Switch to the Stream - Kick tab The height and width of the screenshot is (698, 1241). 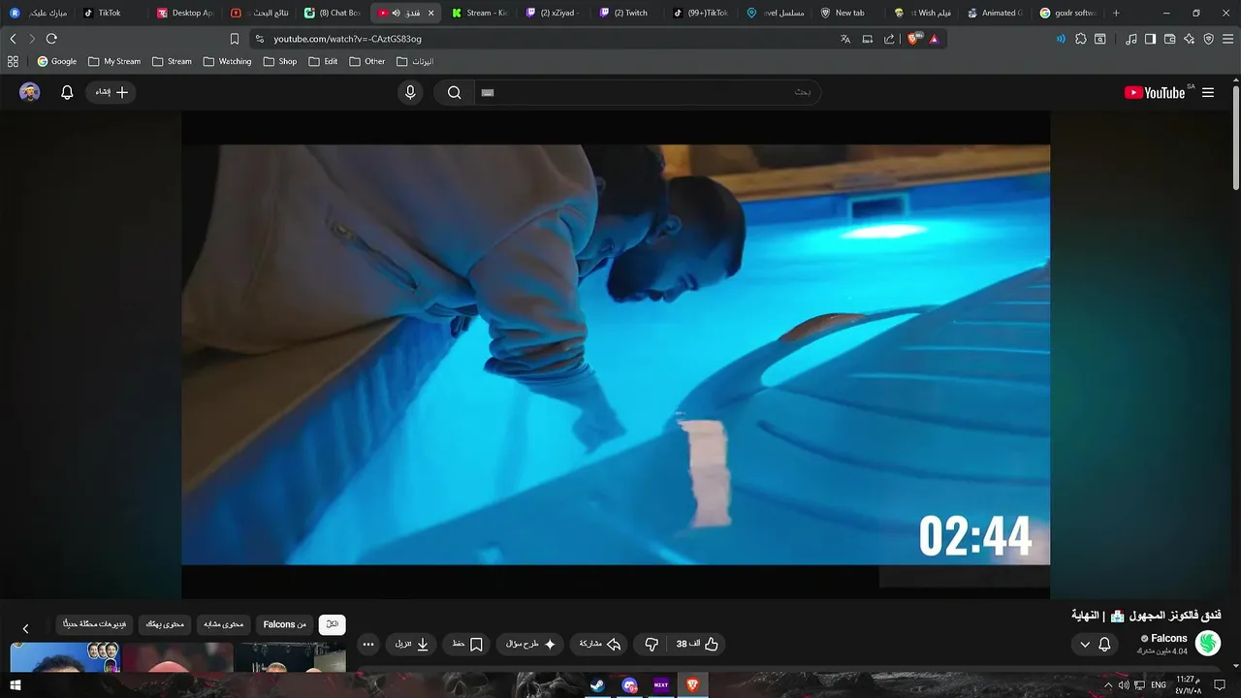pos(480,13)
